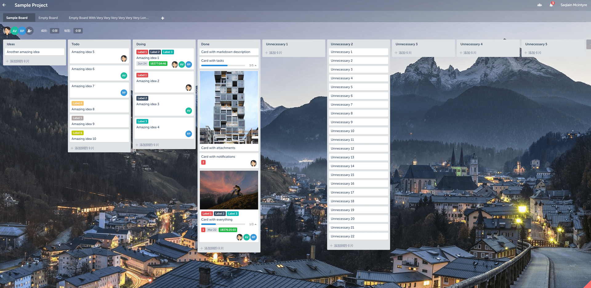Viewport: 591px width, 288px height.
Task: Click the Label 1 tag on Amazing idea 2
Action: tap(142, 75)
